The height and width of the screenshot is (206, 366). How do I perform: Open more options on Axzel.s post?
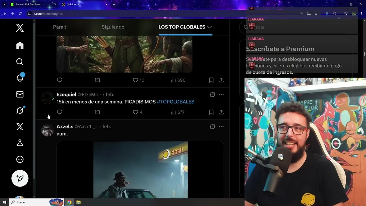[221, 126]
